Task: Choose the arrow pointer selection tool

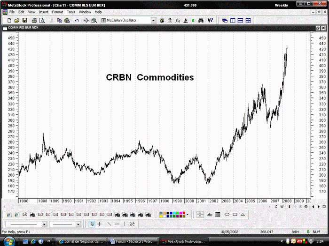Action: point(92,224)
